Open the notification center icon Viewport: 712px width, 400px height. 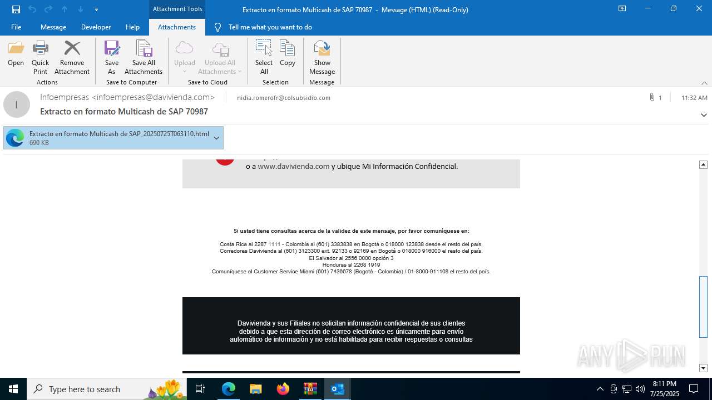(694, 389)
